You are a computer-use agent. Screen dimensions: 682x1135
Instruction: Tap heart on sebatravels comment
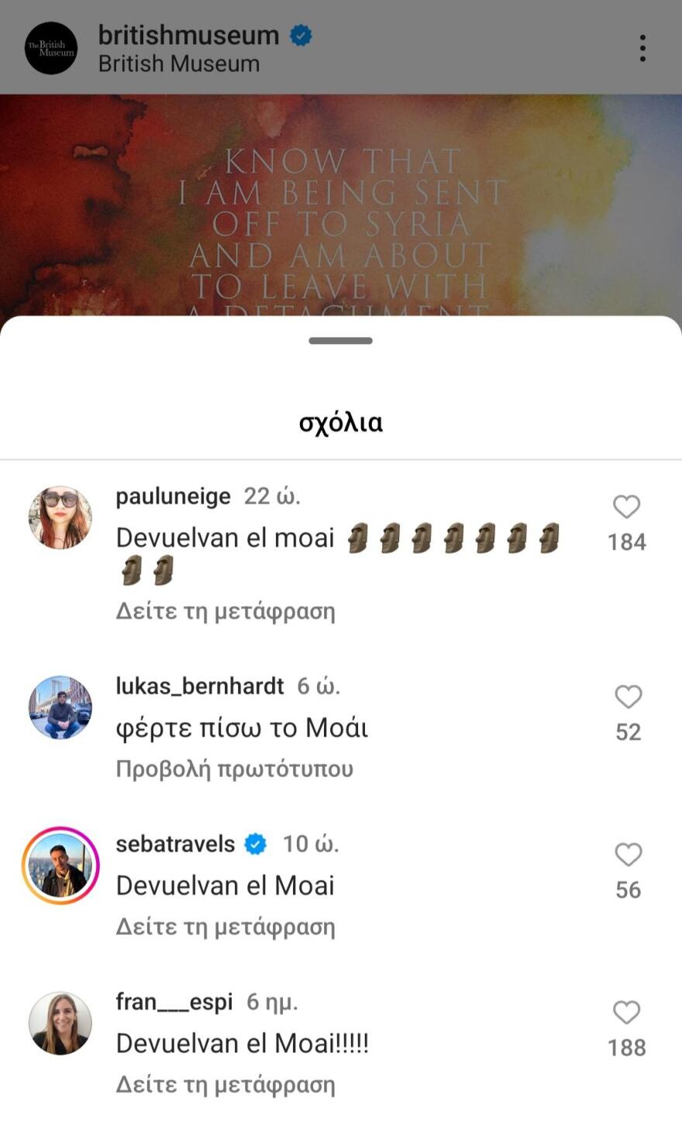628,855
